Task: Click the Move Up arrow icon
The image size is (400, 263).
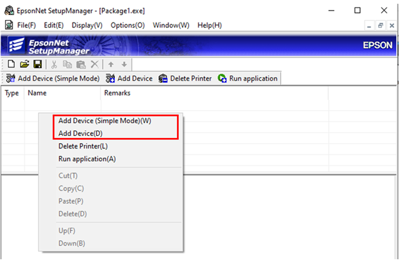Action: [x=111, y=64]
